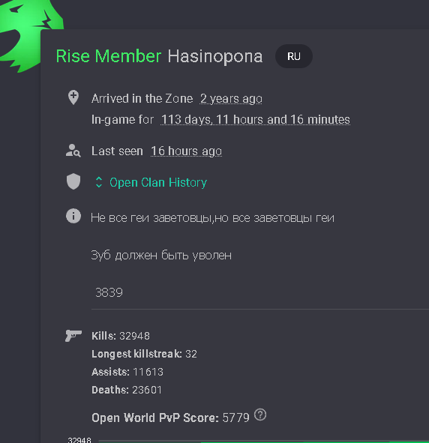
Task: Click the '16 hours ago' last seen time
Action: (186, 151)
